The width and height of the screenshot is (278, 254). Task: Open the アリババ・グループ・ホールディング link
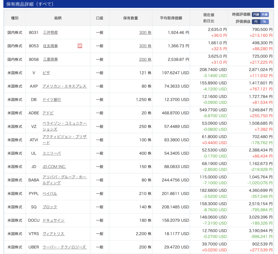(x=65, y=180)
